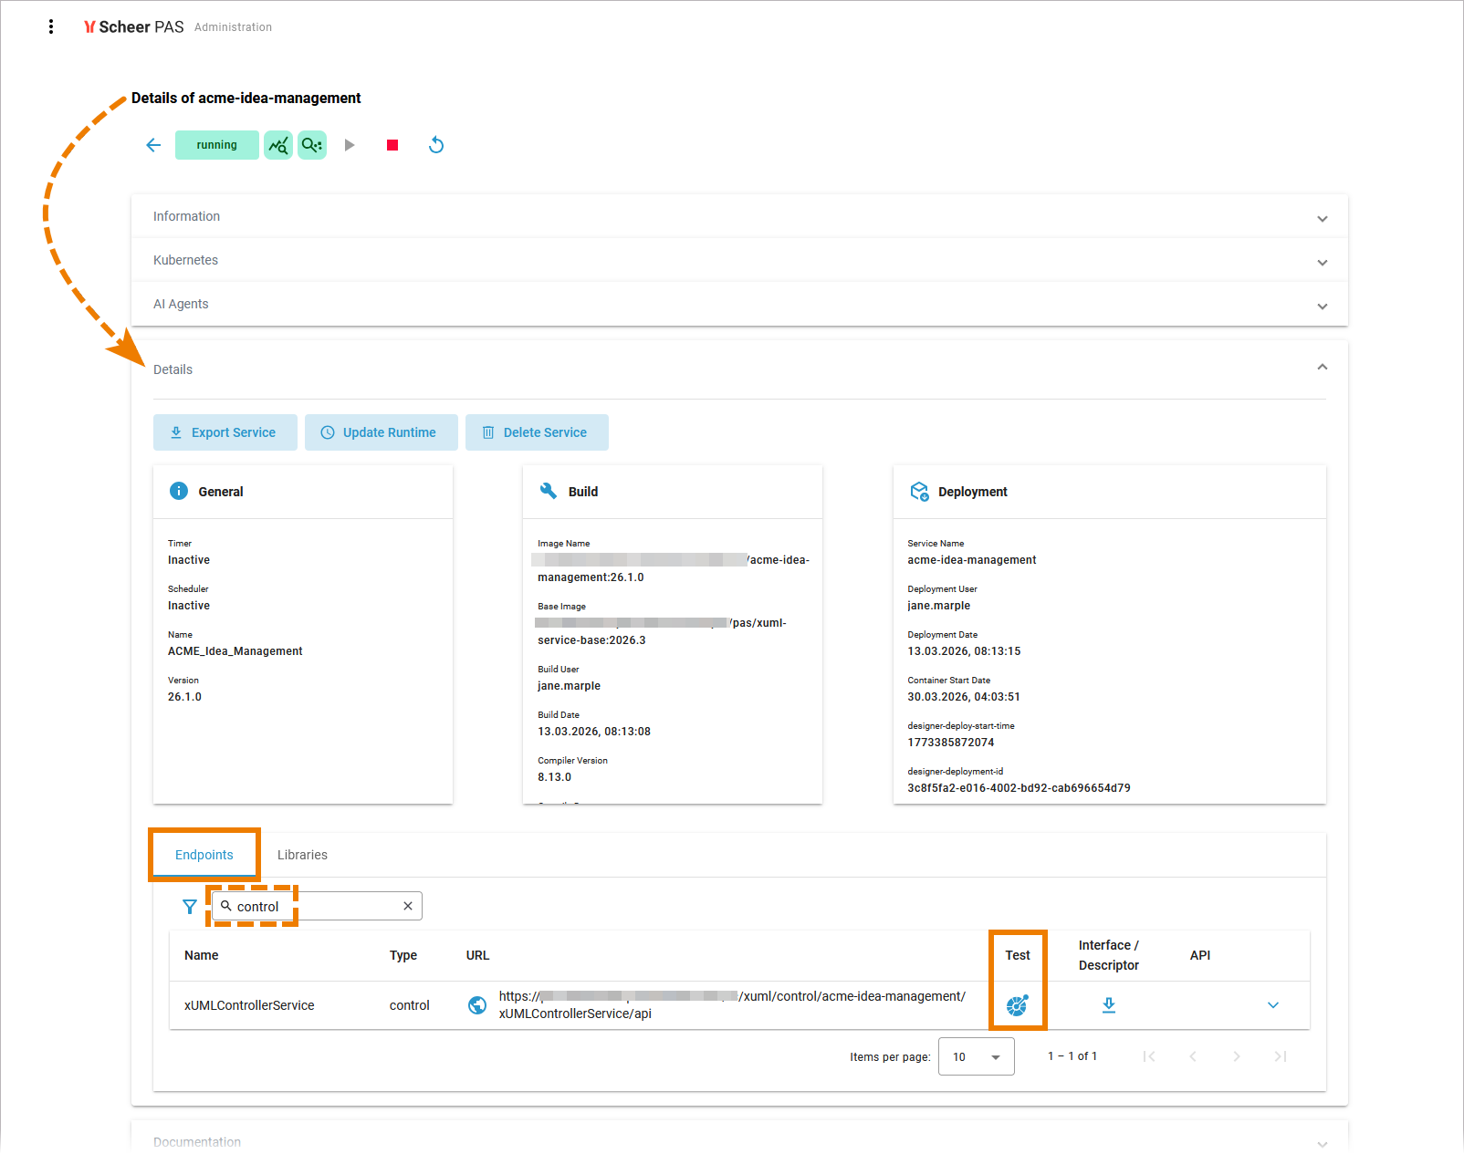This screenshot has width=1464, height=1154.
Task: Click the Delete Service button
Action: (x=537, y=432)
